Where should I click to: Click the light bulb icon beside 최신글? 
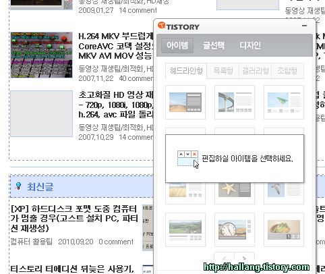coord(18,186)
